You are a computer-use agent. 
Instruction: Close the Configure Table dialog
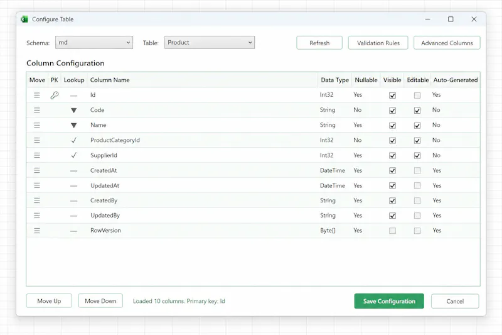[474, 19]
